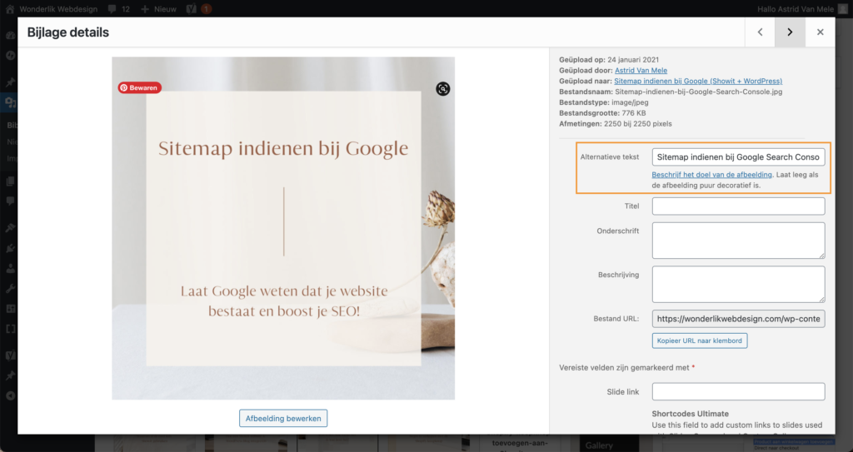Open the Wonderlik Webdesign home icon in admin bar

click(x=10, y=9)
